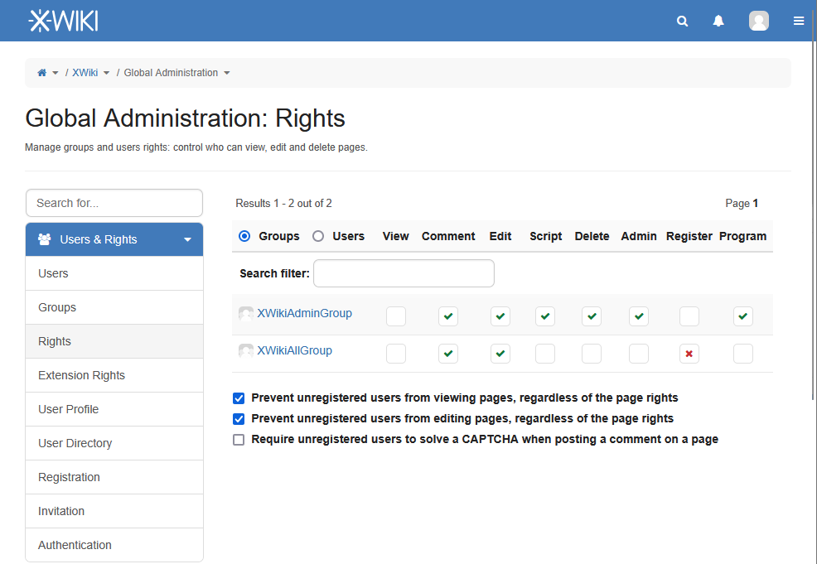Screen dimensions: 817x564
Task: Uncheck prevent unregistered users from viewing pages
Action: [239, 398]
